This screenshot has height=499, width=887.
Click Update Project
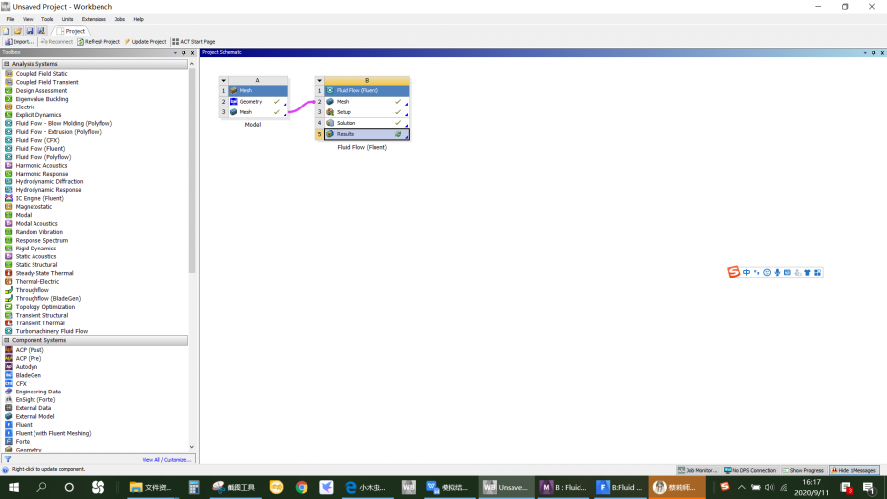145,41
